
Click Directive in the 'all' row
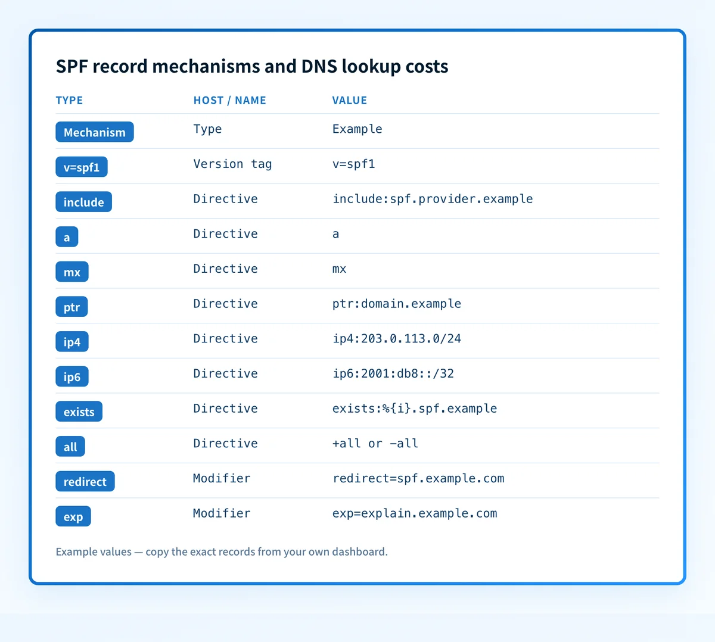click(x=225, y=444)
